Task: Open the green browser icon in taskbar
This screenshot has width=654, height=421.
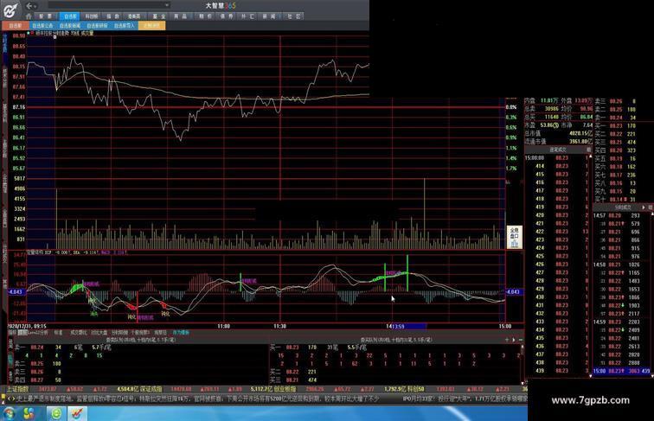Action: pos(56,413)
